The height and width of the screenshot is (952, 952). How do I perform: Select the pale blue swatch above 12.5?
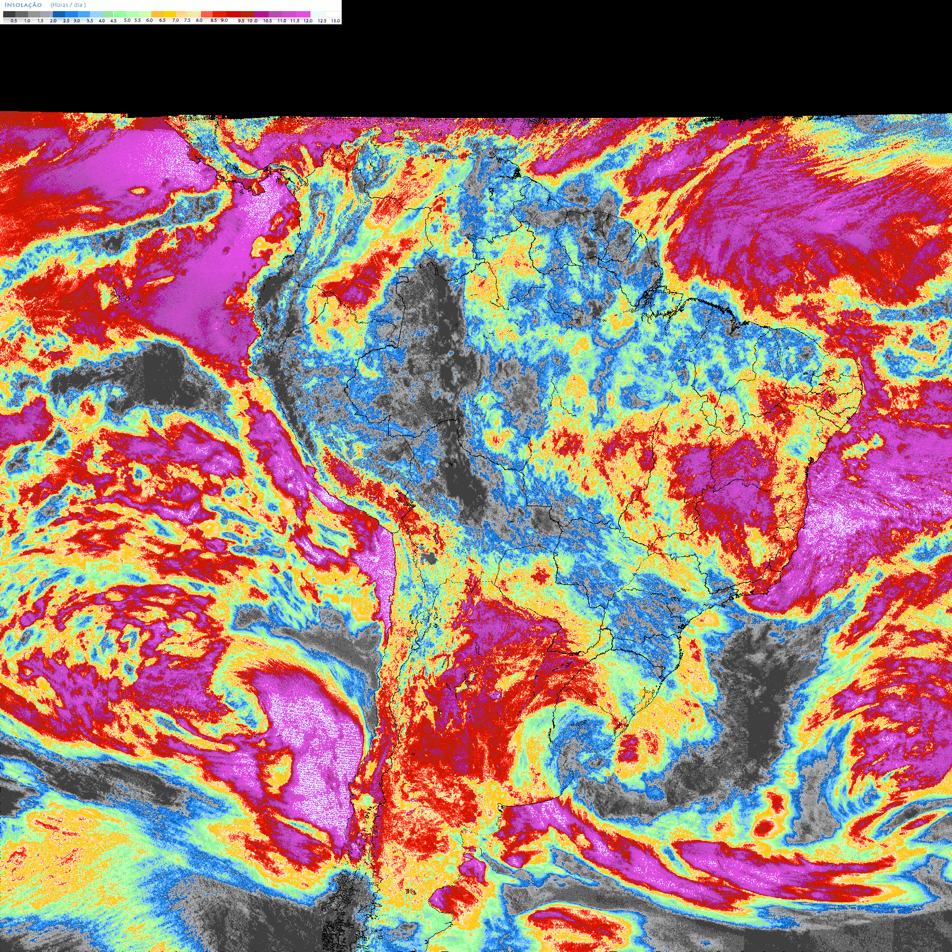(317, 14)
